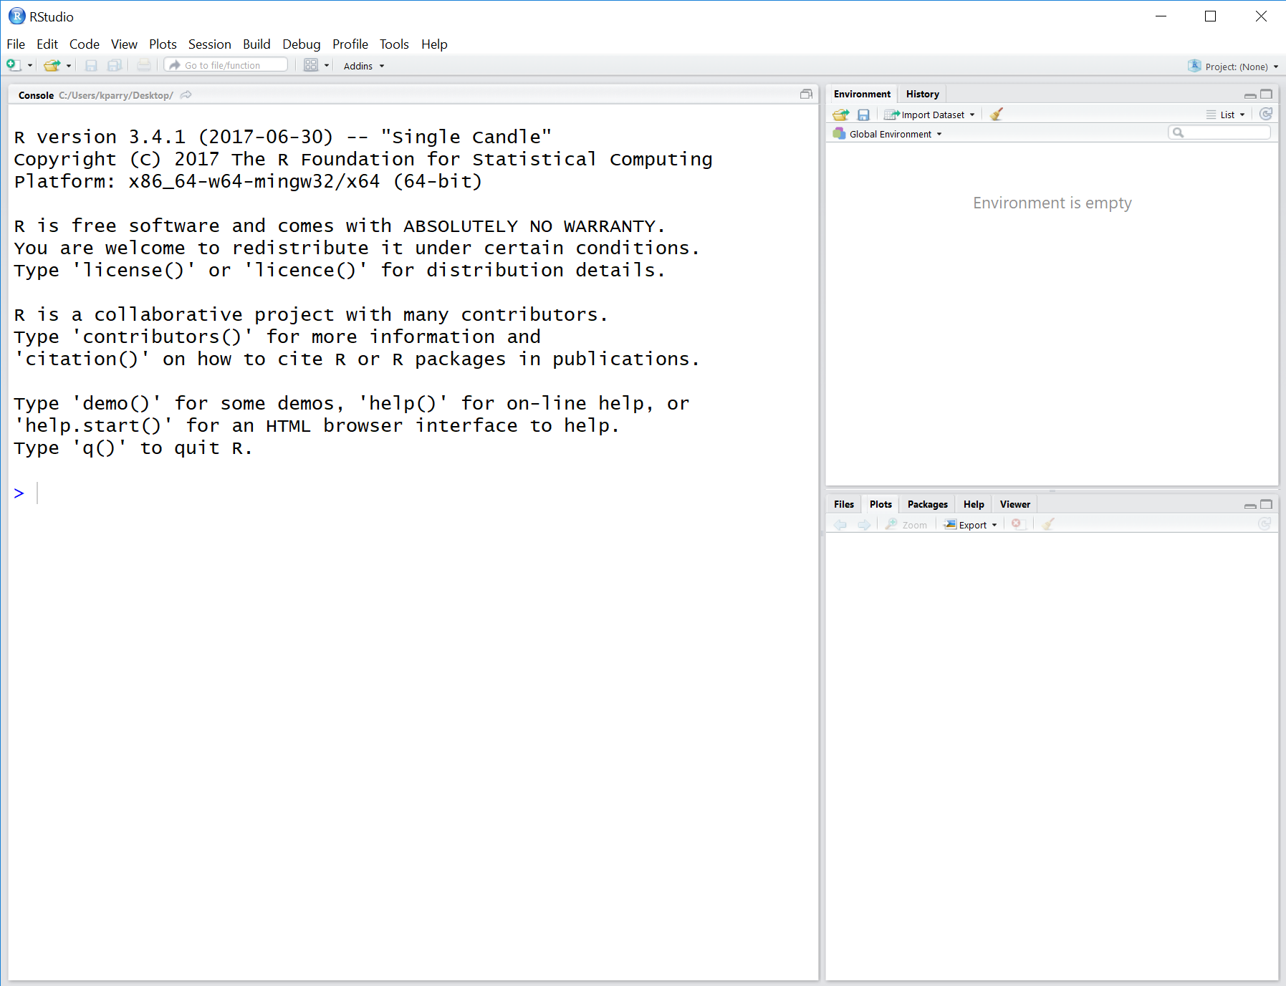Click the Load Workspace folder icon
1286x986 pixels.
pyautogui.click(x=841, y=115)
